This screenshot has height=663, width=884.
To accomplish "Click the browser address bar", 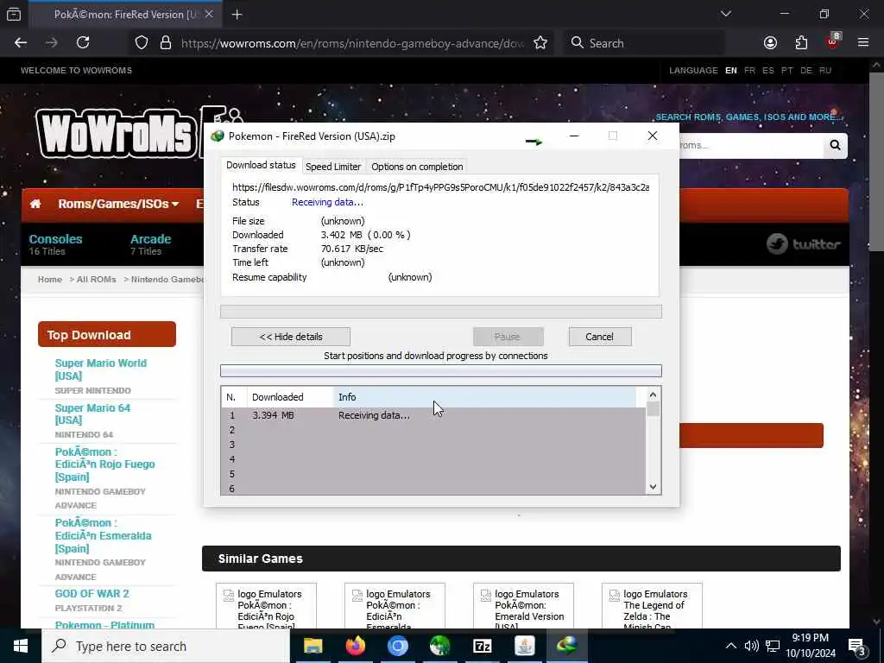I will coord(352,43).
